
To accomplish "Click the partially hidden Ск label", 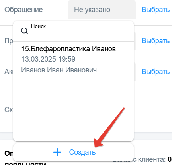I will pos(9,110).
